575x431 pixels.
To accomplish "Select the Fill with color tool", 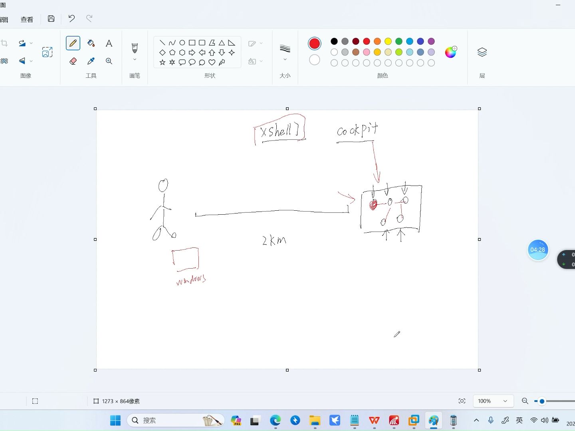I will click(91, 43).
